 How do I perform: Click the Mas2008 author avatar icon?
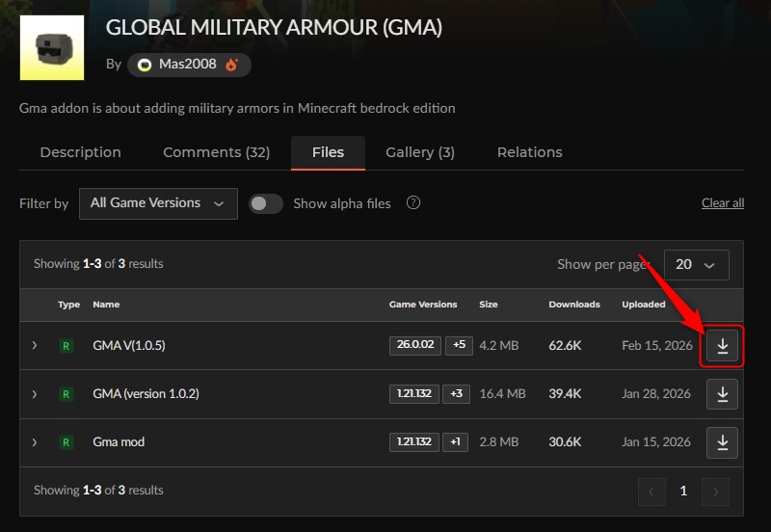click(x=144, y=65)
